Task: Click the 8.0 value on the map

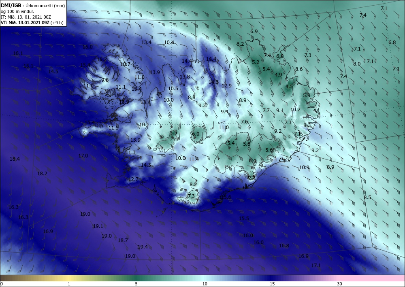Action: [x=357, y=64]
